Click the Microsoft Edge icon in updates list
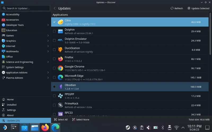212x132 pixels. coord(60,77)
